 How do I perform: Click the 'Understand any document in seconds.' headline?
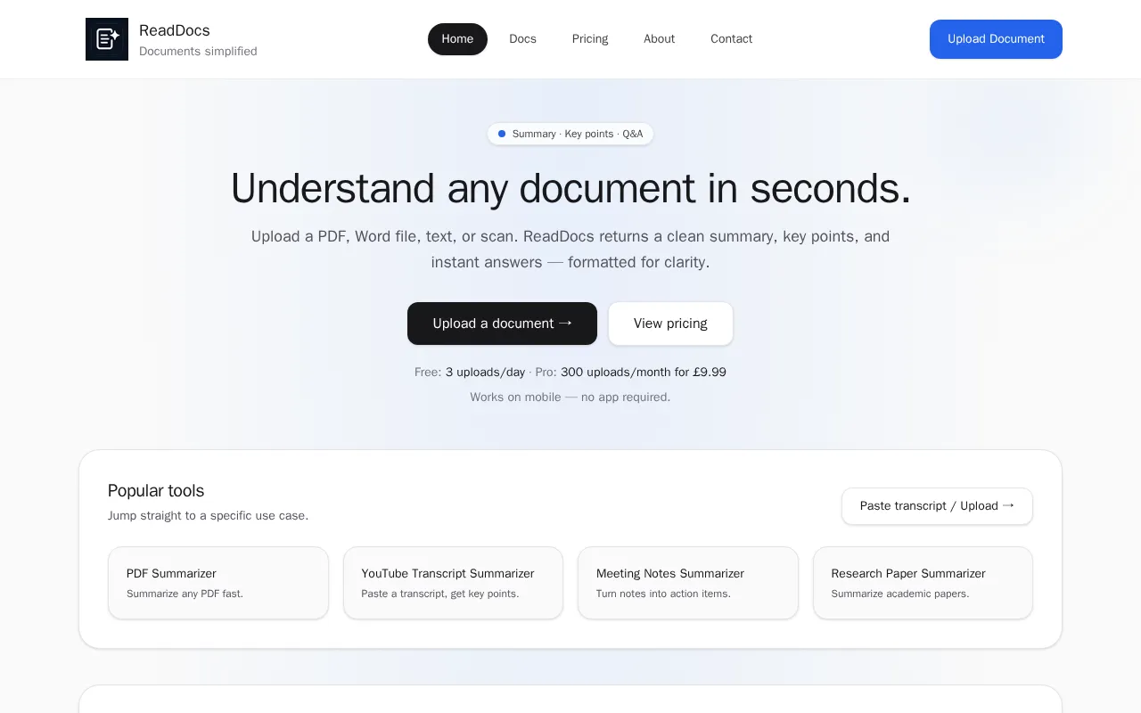(570, 188)
